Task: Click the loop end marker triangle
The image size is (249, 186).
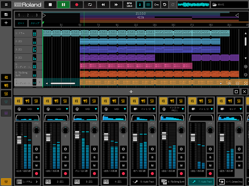Action: (x=237, y=15)
